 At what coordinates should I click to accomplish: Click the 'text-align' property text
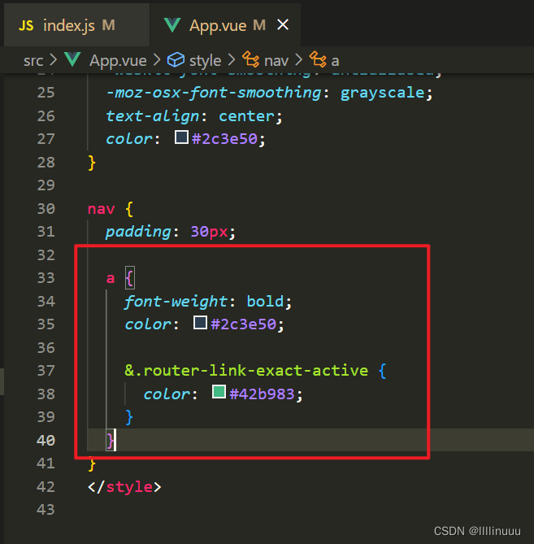coord(153,116)
